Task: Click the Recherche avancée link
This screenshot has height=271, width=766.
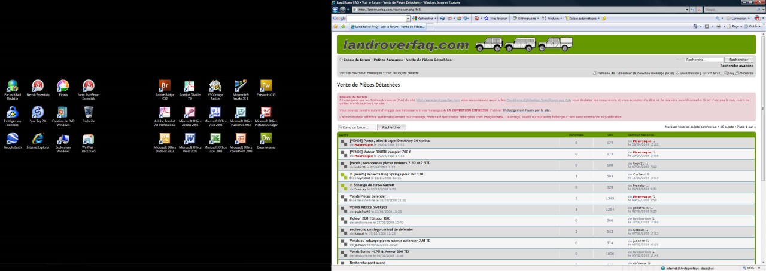Action: (737, 66)
